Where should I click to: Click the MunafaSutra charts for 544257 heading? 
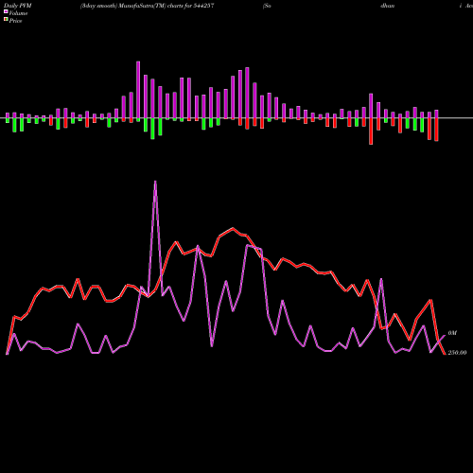point(147,6)
